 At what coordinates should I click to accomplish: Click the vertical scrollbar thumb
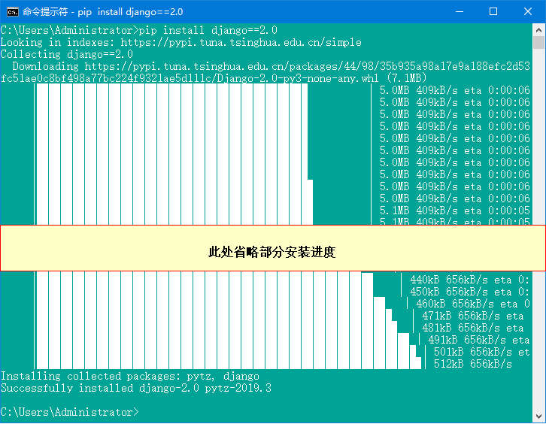[538, 42]
